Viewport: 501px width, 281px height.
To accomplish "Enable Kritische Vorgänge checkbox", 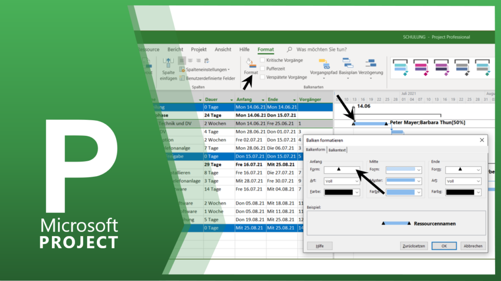I will coord(263,60).
